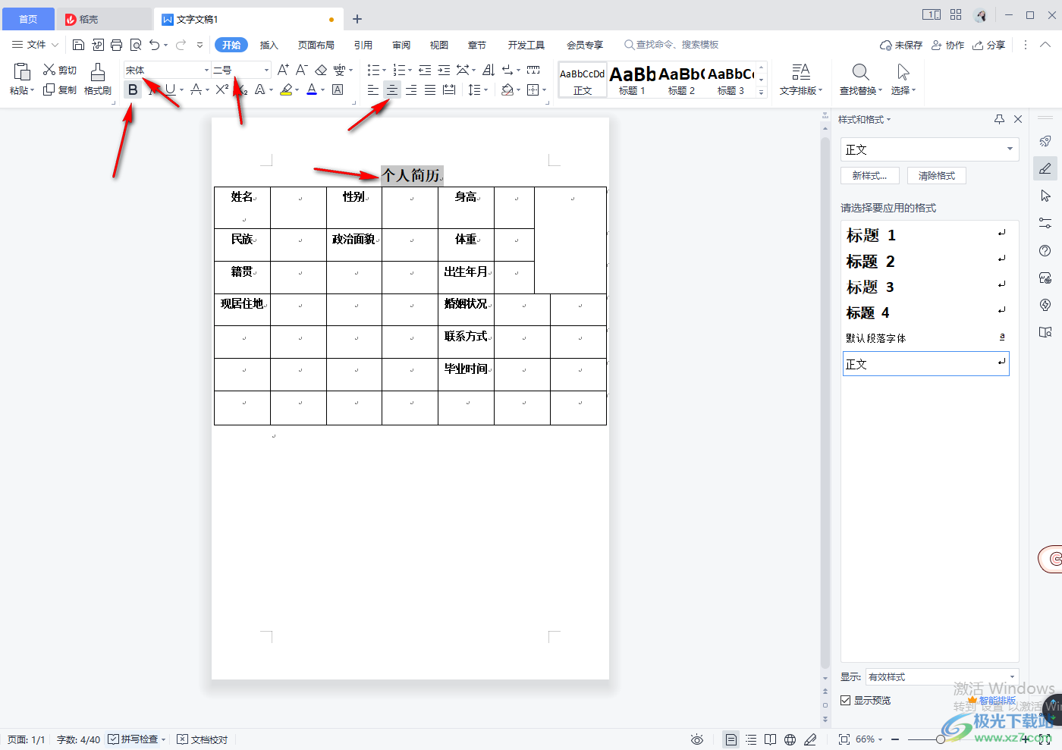Image resolution: width=1062 pixels, height=750 pixels.
Task: Switch to Web layout globe view
Action: pos(790,739)
